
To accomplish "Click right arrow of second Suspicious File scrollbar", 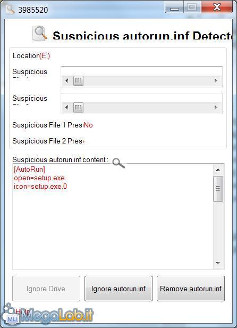I will (x=216, y=107).
